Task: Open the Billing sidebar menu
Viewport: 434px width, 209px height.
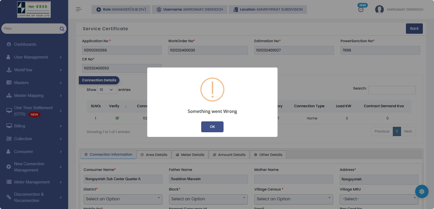Action: (x=20, y=126)
